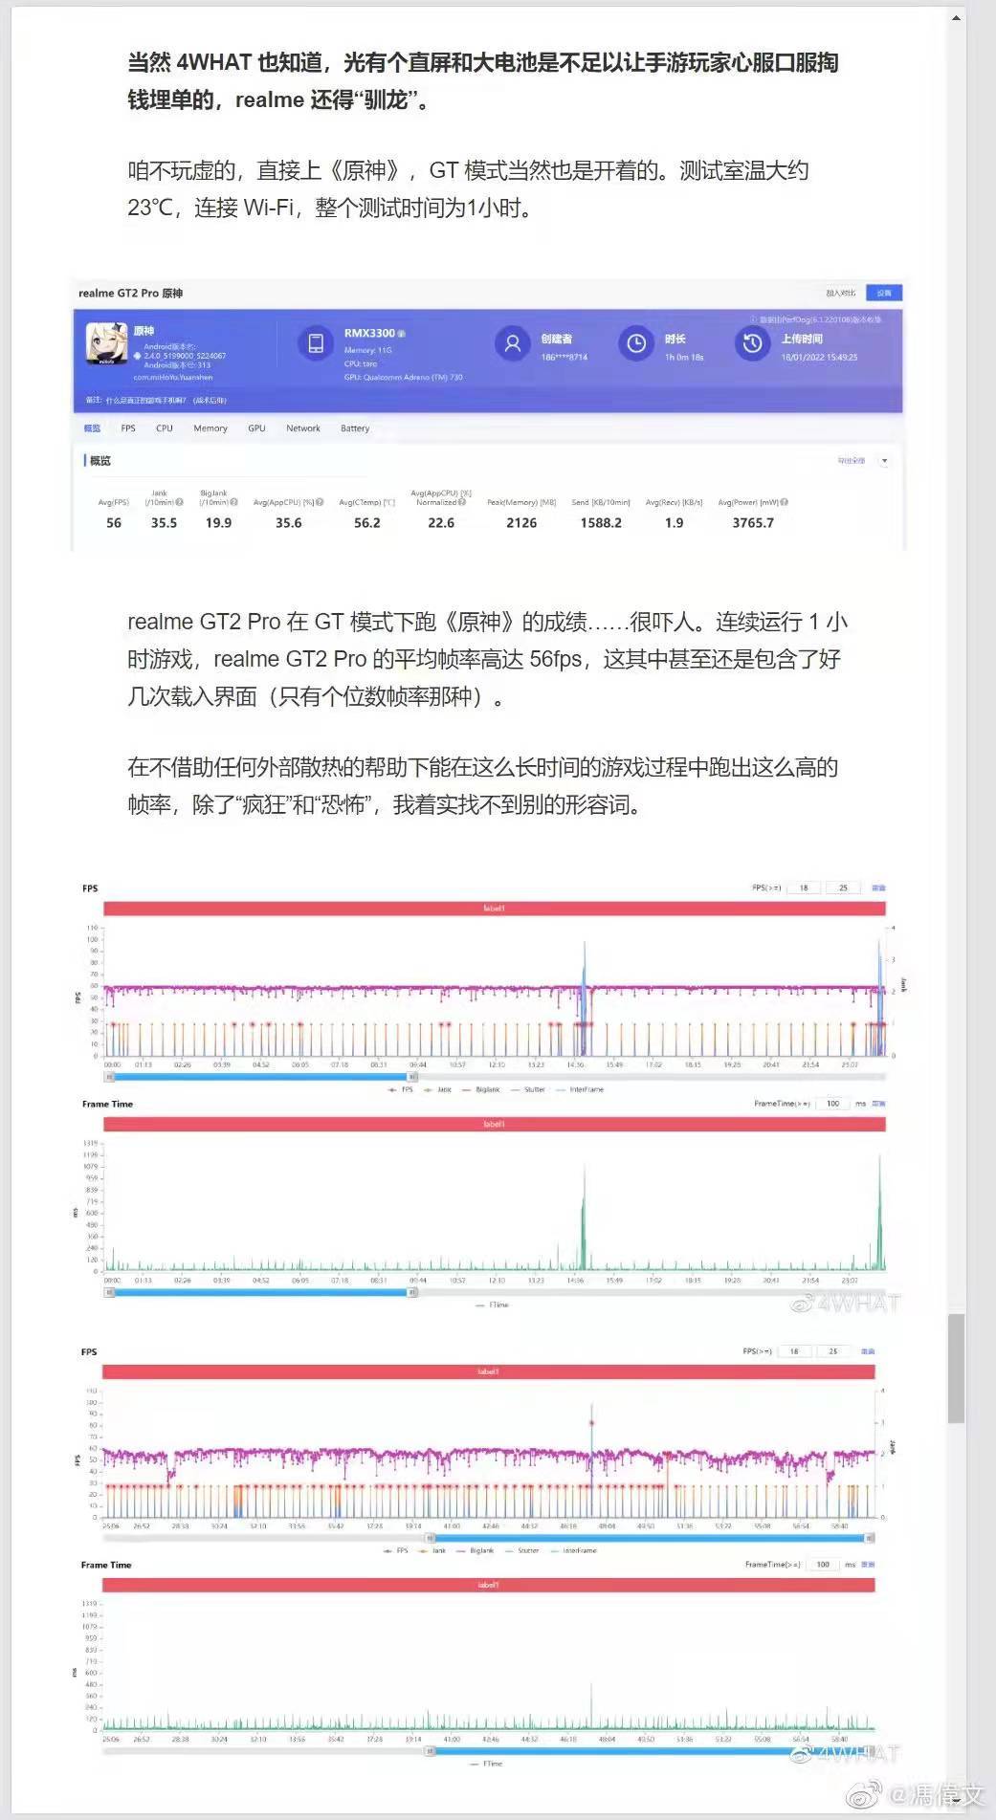The height and width of the screenshot is (1820, 996).
Task: Click the 原神 game app icon
Action: click(105, 343)
